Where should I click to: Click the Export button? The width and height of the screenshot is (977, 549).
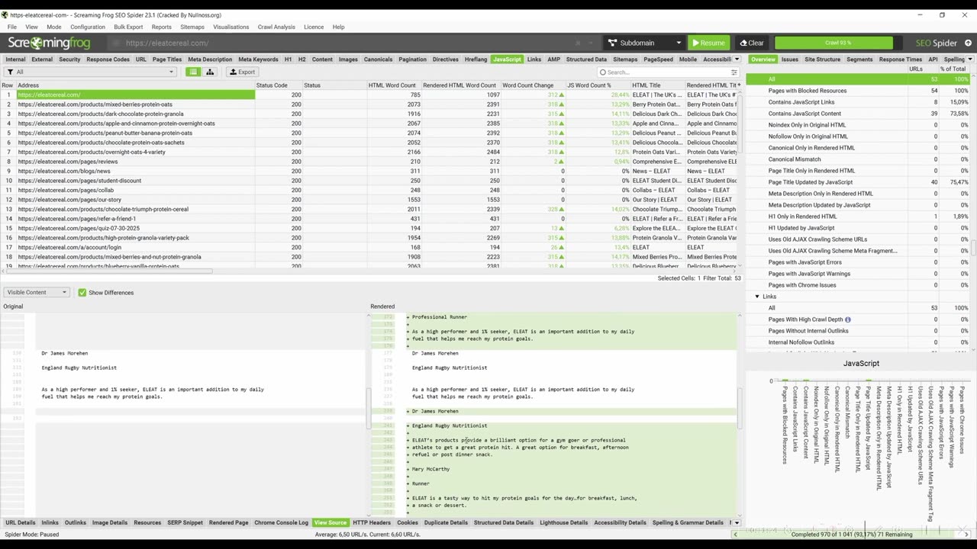pyautogui.click(x=242, y=72)
